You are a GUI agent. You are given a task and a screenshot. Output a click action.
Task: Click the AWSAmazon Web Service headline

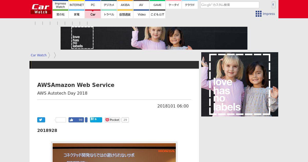(76, 85)
